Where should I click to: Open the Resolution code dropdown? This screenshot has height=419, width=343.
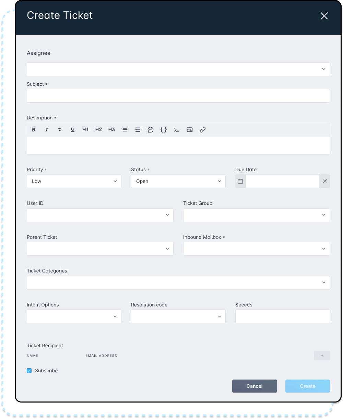pos(178,316)
